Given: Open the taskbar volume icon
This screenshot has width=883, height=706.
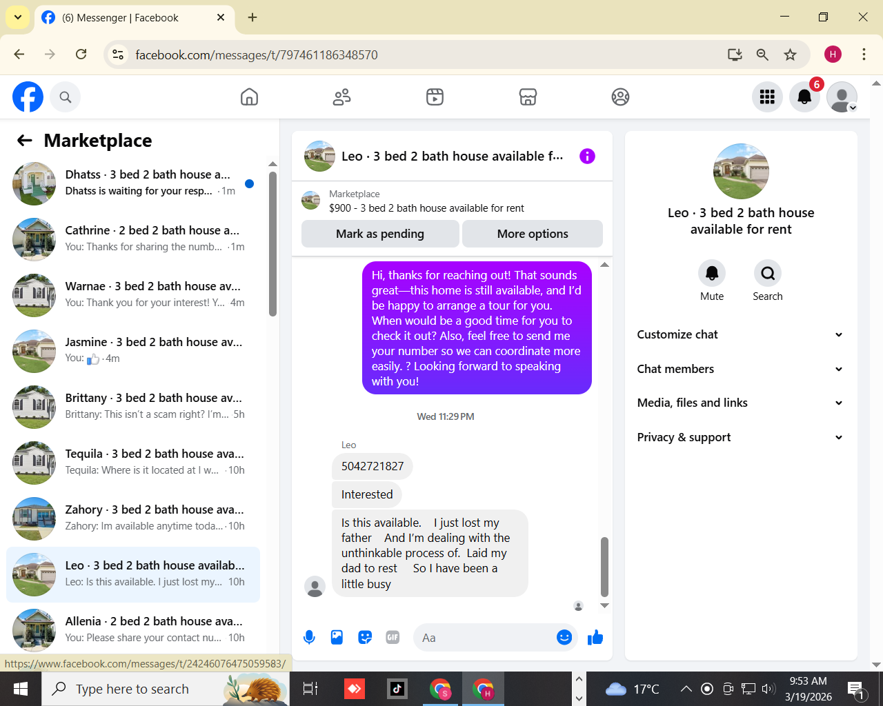Looking at the screenshot, I should [x=768, y=689].
